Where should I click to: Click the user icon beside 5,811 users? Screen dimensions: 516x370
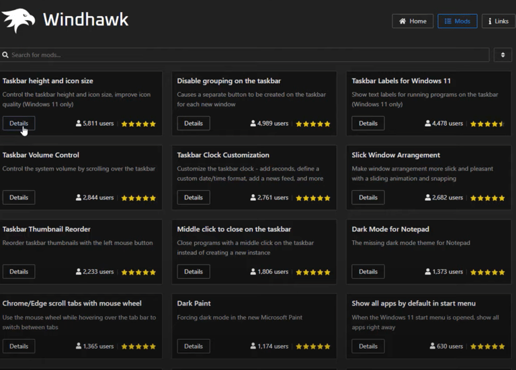tap(79, 124)
